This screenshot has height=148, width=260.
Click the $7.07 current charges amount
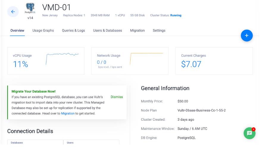click(x=191, y=64)
